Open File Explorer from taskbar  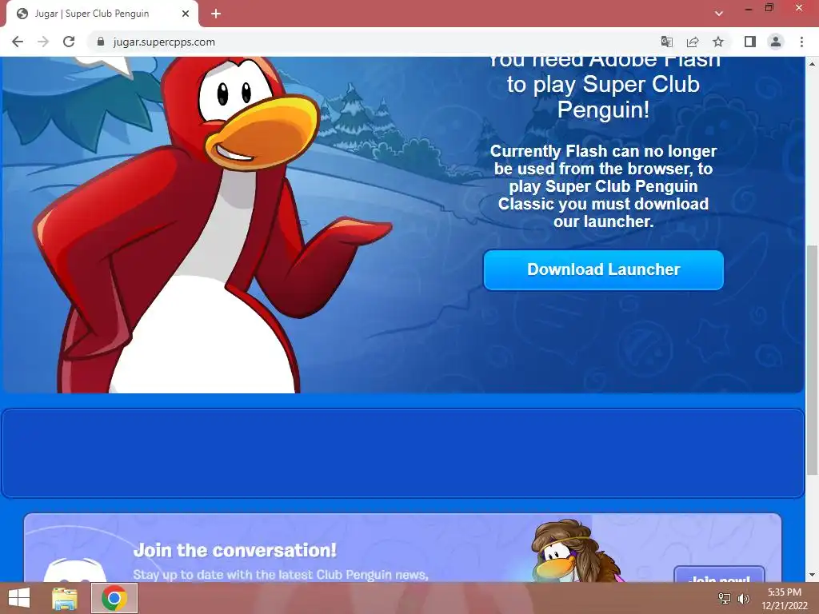tap(65, 598)
